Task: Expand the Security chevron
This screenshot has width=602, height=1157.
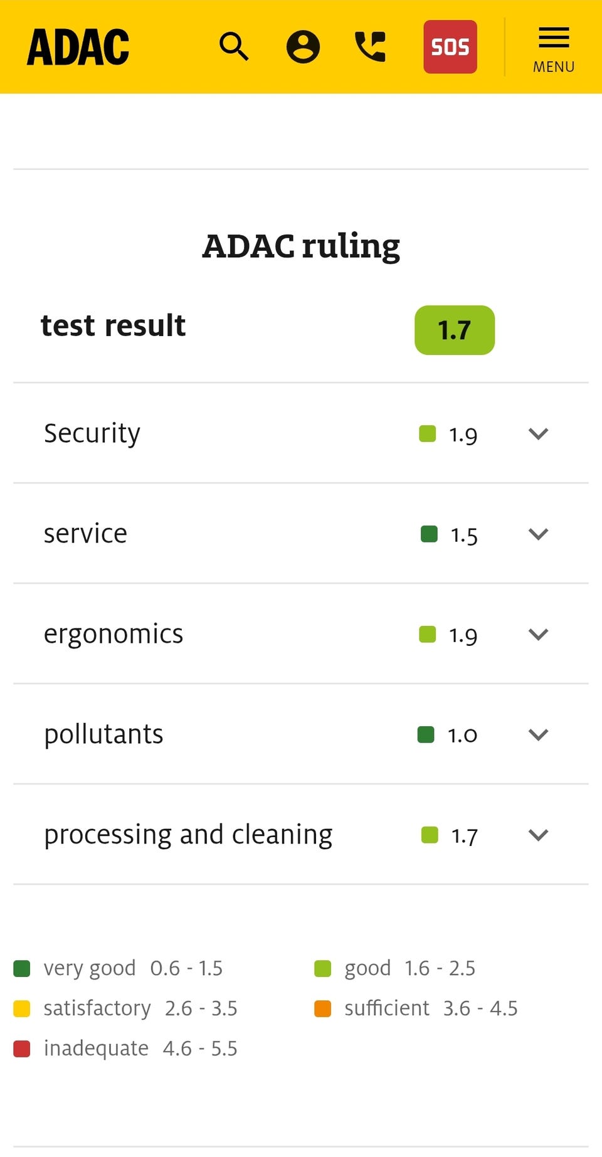Action: (538, 433)
